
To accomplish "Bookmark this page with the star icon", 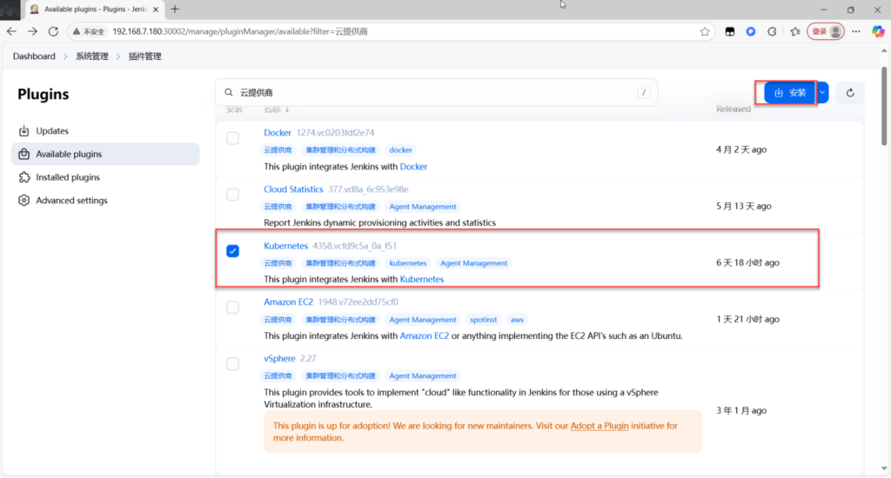I will pos(705,31).
